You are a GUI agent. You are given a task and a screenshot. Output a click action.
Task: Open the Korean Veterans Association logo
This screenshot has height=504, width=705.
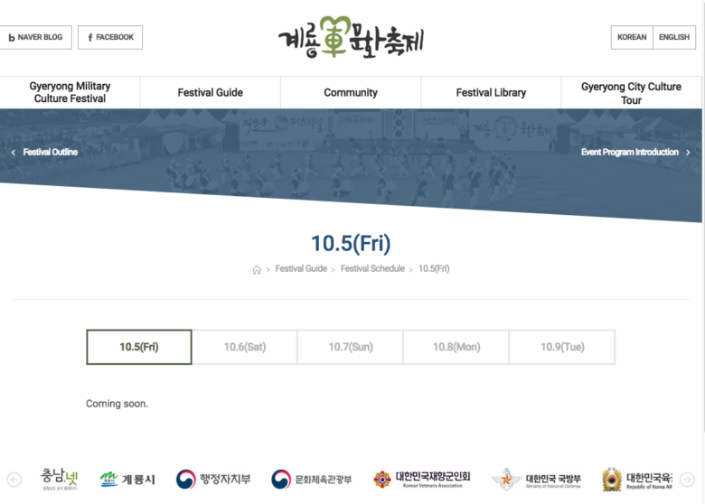(x=422, y=479)
